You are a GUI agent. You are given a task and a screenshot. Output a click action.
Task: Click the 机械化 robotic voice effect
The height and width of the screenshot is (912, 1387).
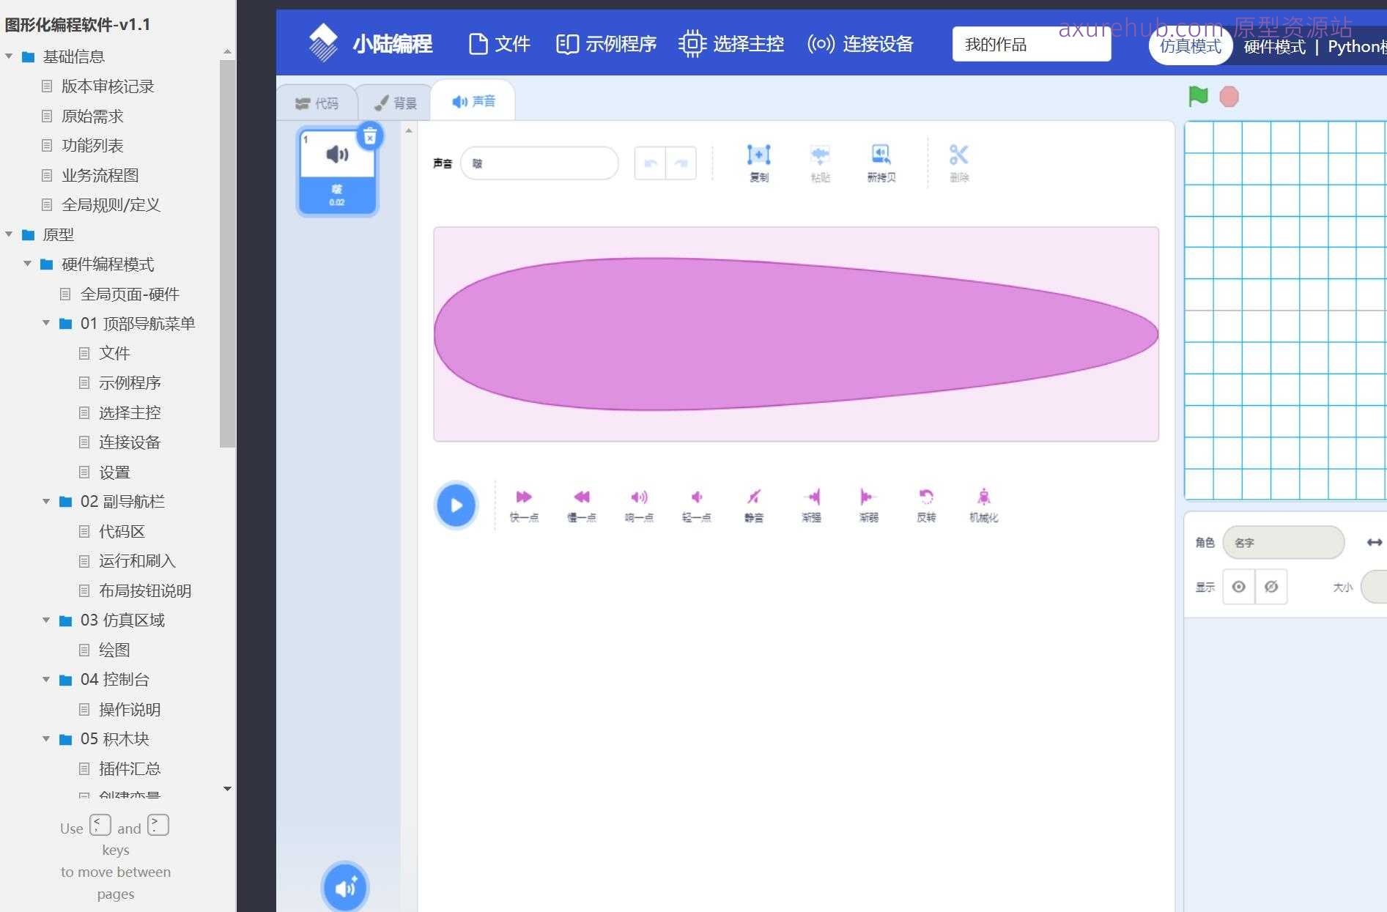pyautogui.click(x=983, y=505)
